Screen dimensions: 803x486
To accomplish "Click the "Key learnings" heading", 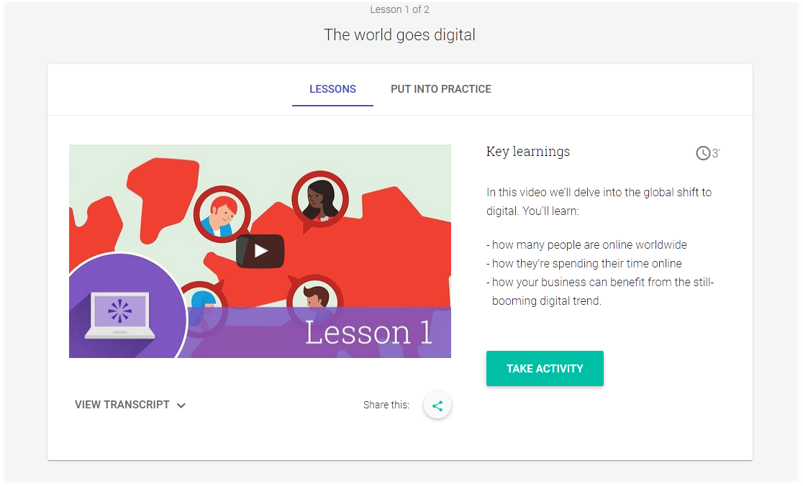I will [527, 152].
